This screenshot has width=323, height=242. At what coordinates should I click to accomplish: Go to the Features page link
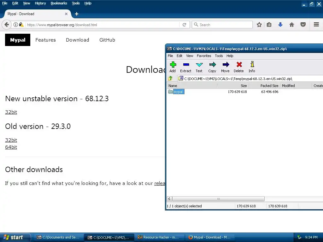click(x=45, y=40)
